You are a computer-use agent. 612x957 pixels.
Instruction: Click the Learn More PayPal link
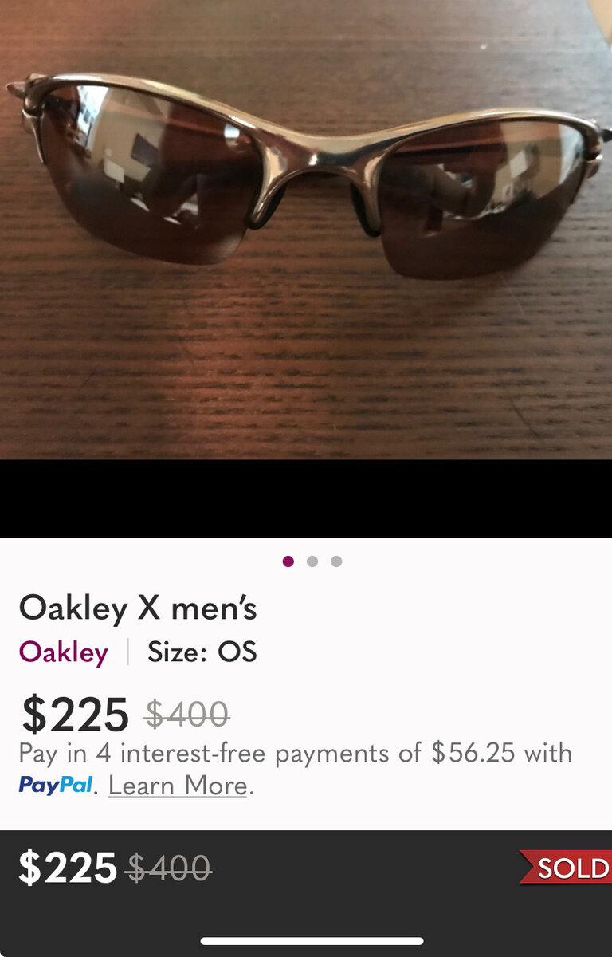[178, 786]
